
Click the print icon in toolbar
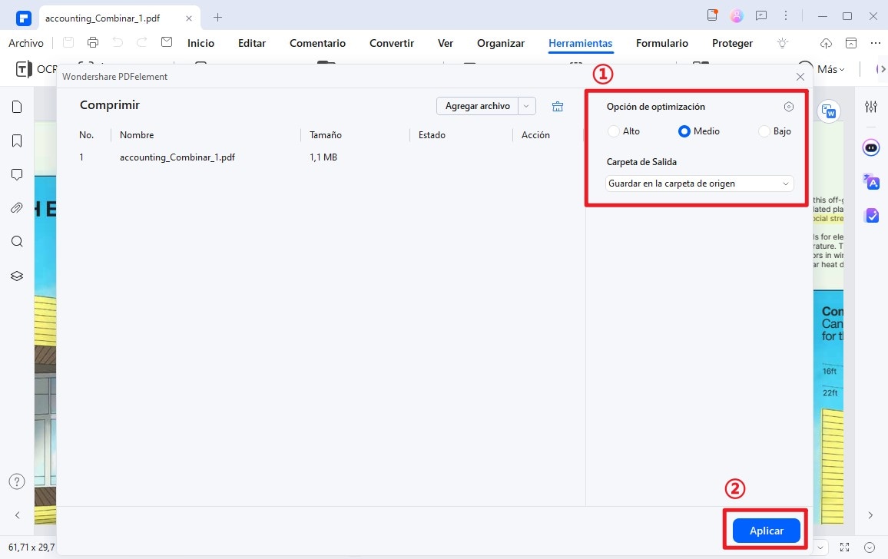(93, 42)
